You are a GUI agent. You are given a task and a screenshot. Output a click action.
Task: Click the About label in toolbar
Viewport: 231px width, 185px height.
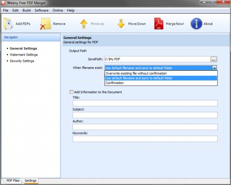(x=208, y=24)
